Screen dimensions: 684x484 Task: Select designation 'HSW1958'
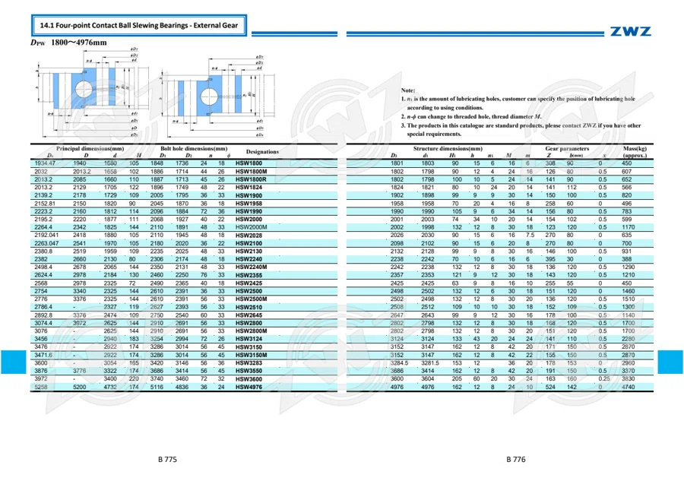pos(249,203)
